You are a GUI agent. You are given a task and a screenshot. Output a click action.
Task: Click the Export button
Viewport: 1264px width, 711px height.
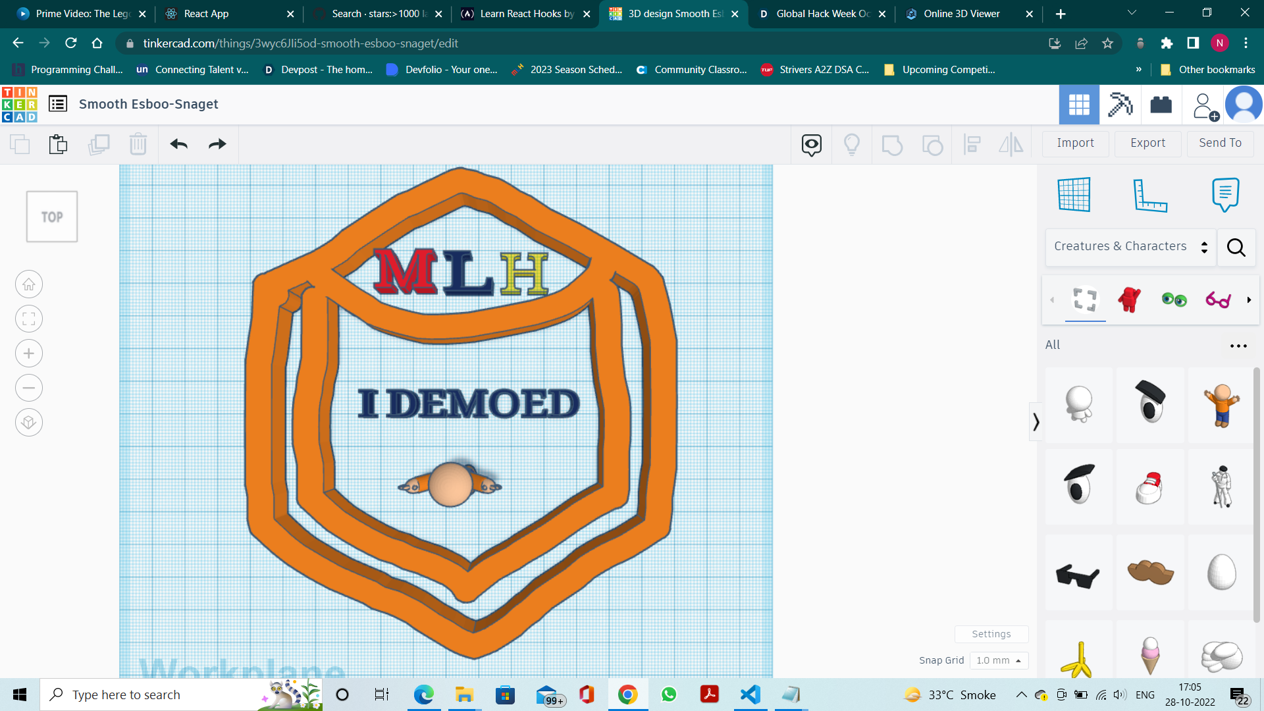pyautogui.click(x=1147, y=143)
